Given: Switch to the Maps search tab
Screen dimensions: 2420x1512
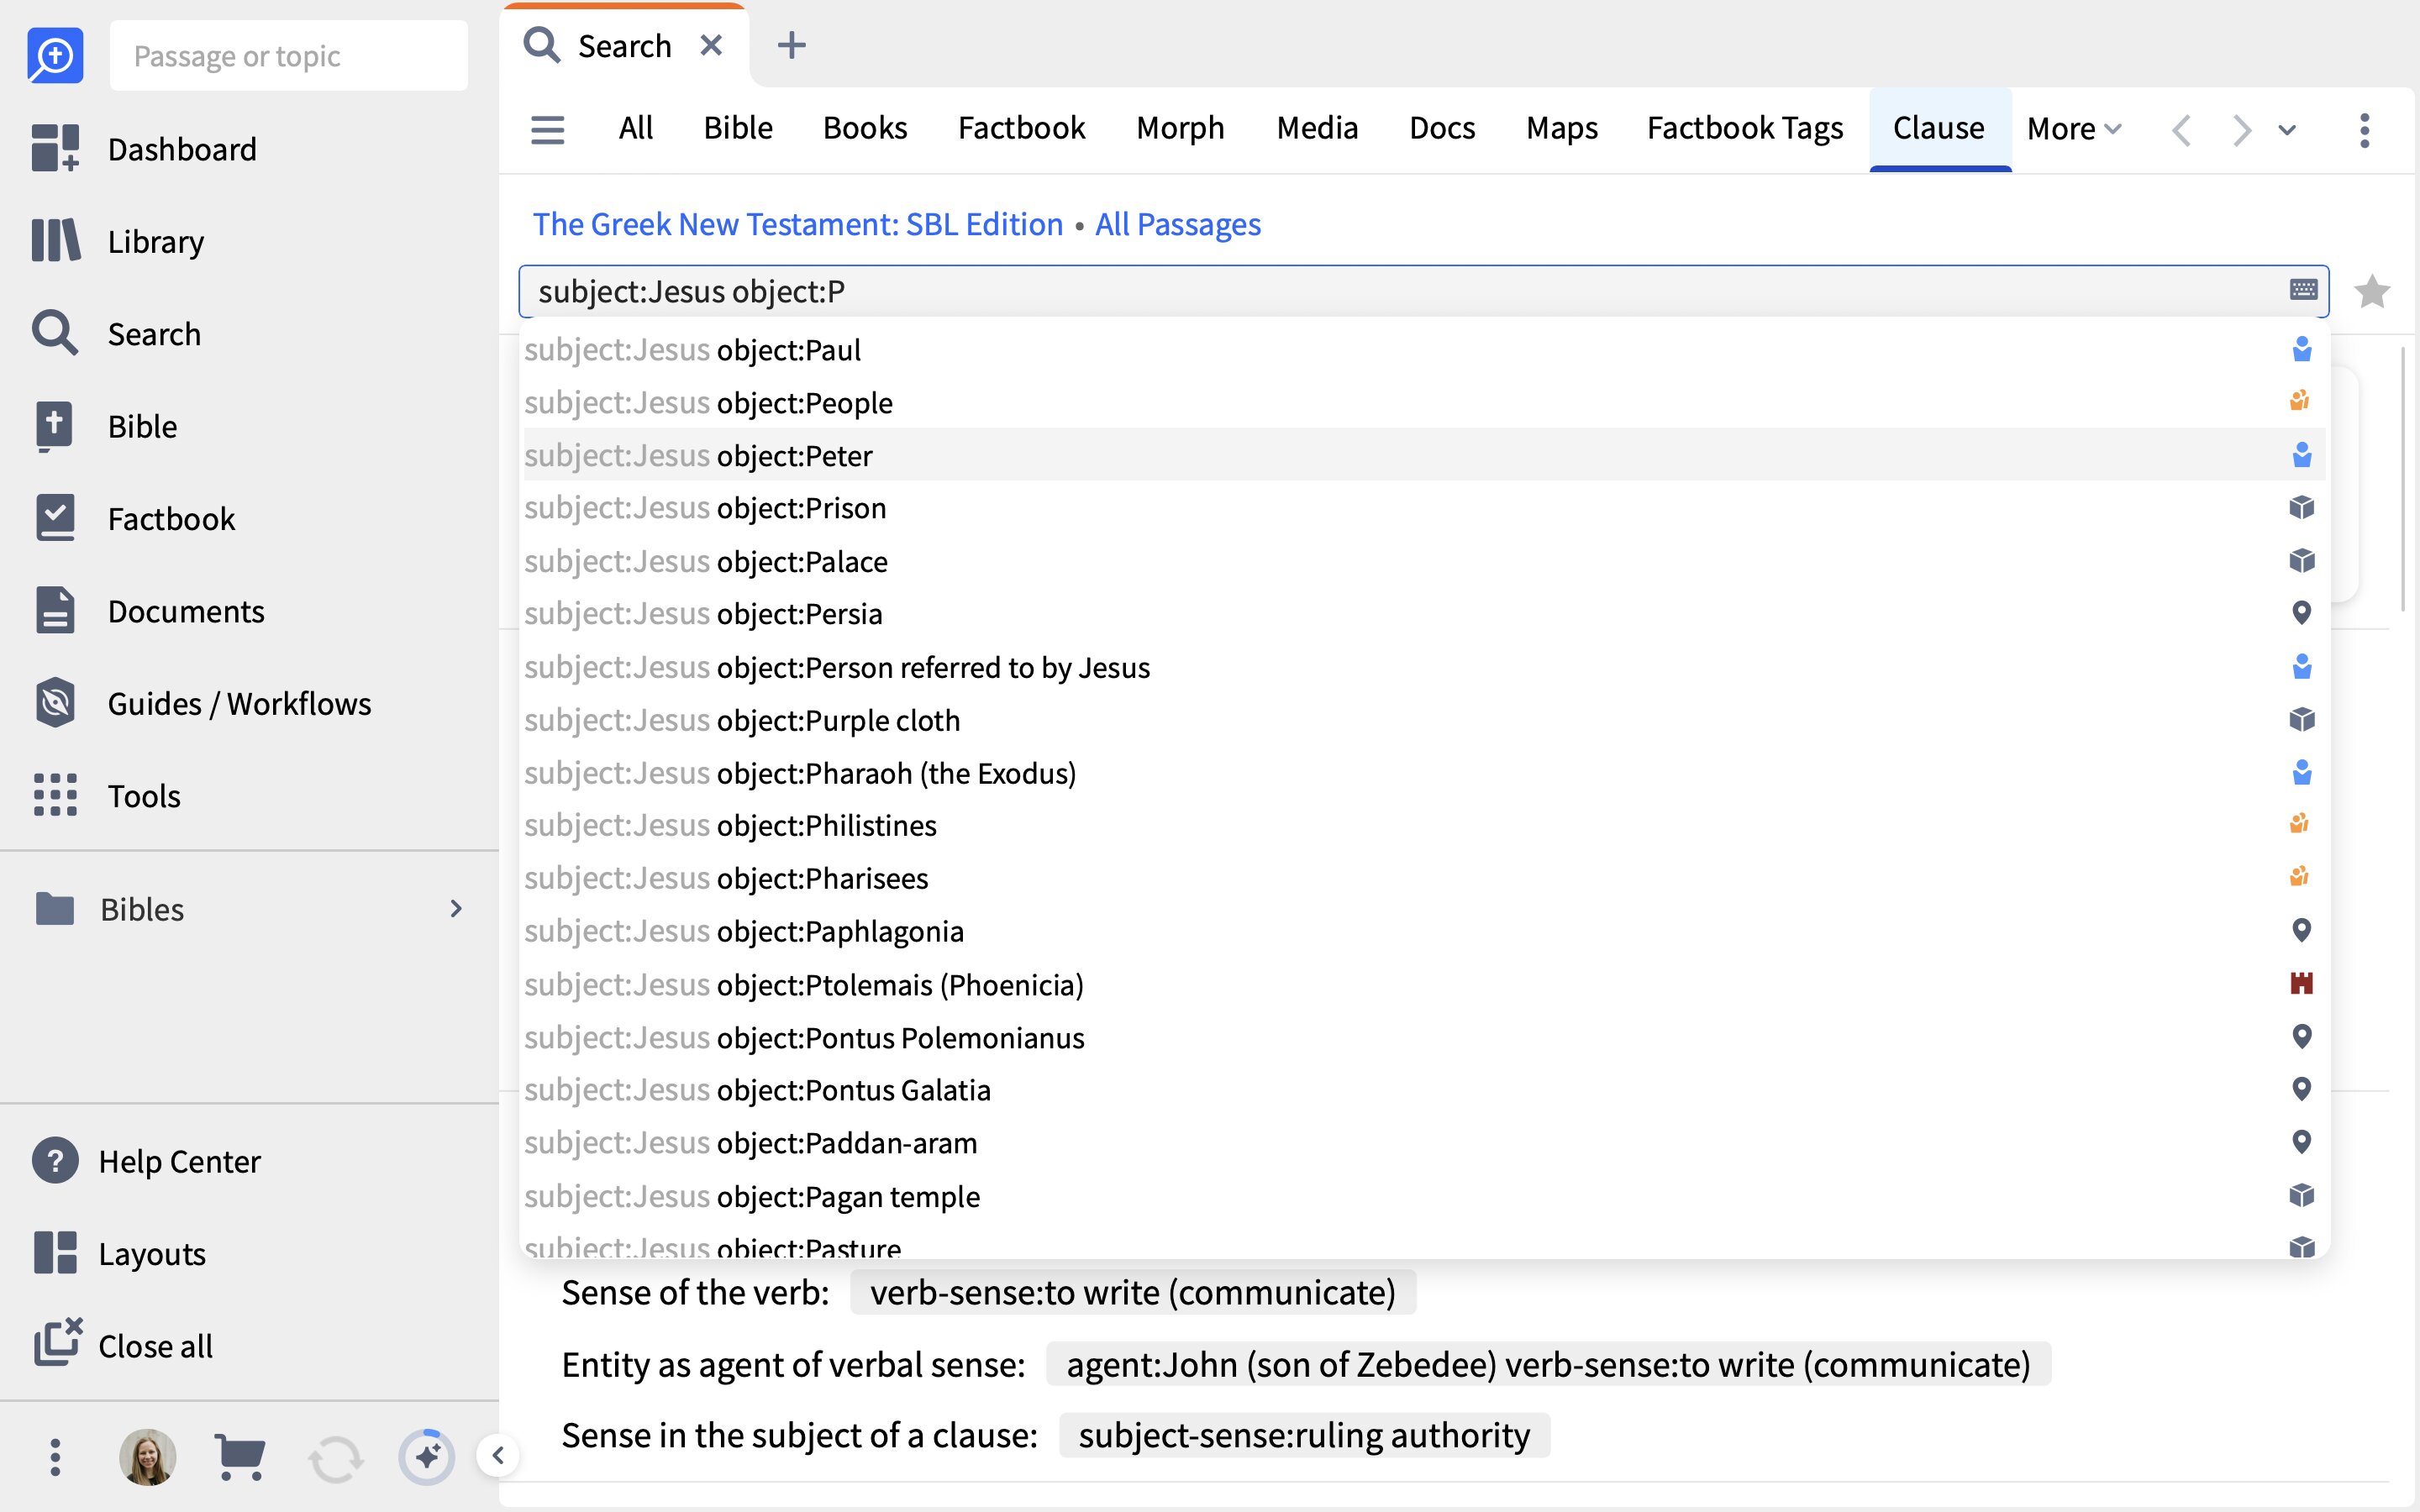Looking at the screenshot, I should tap(1561, 129).
